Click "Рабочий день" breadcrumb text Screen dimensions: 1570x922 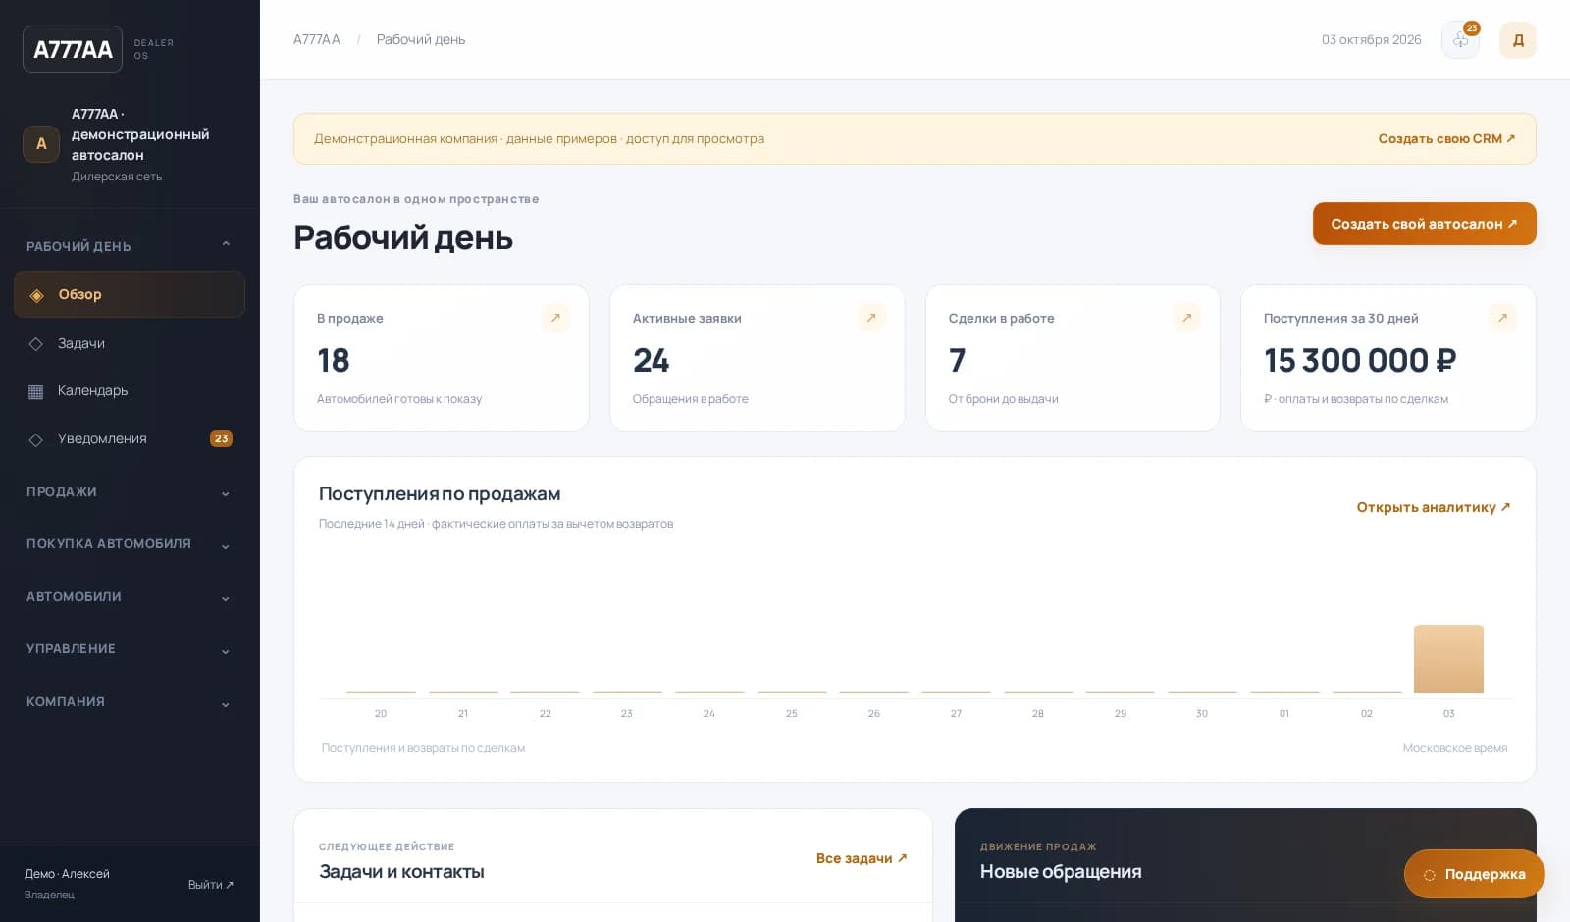pos(421,39)
